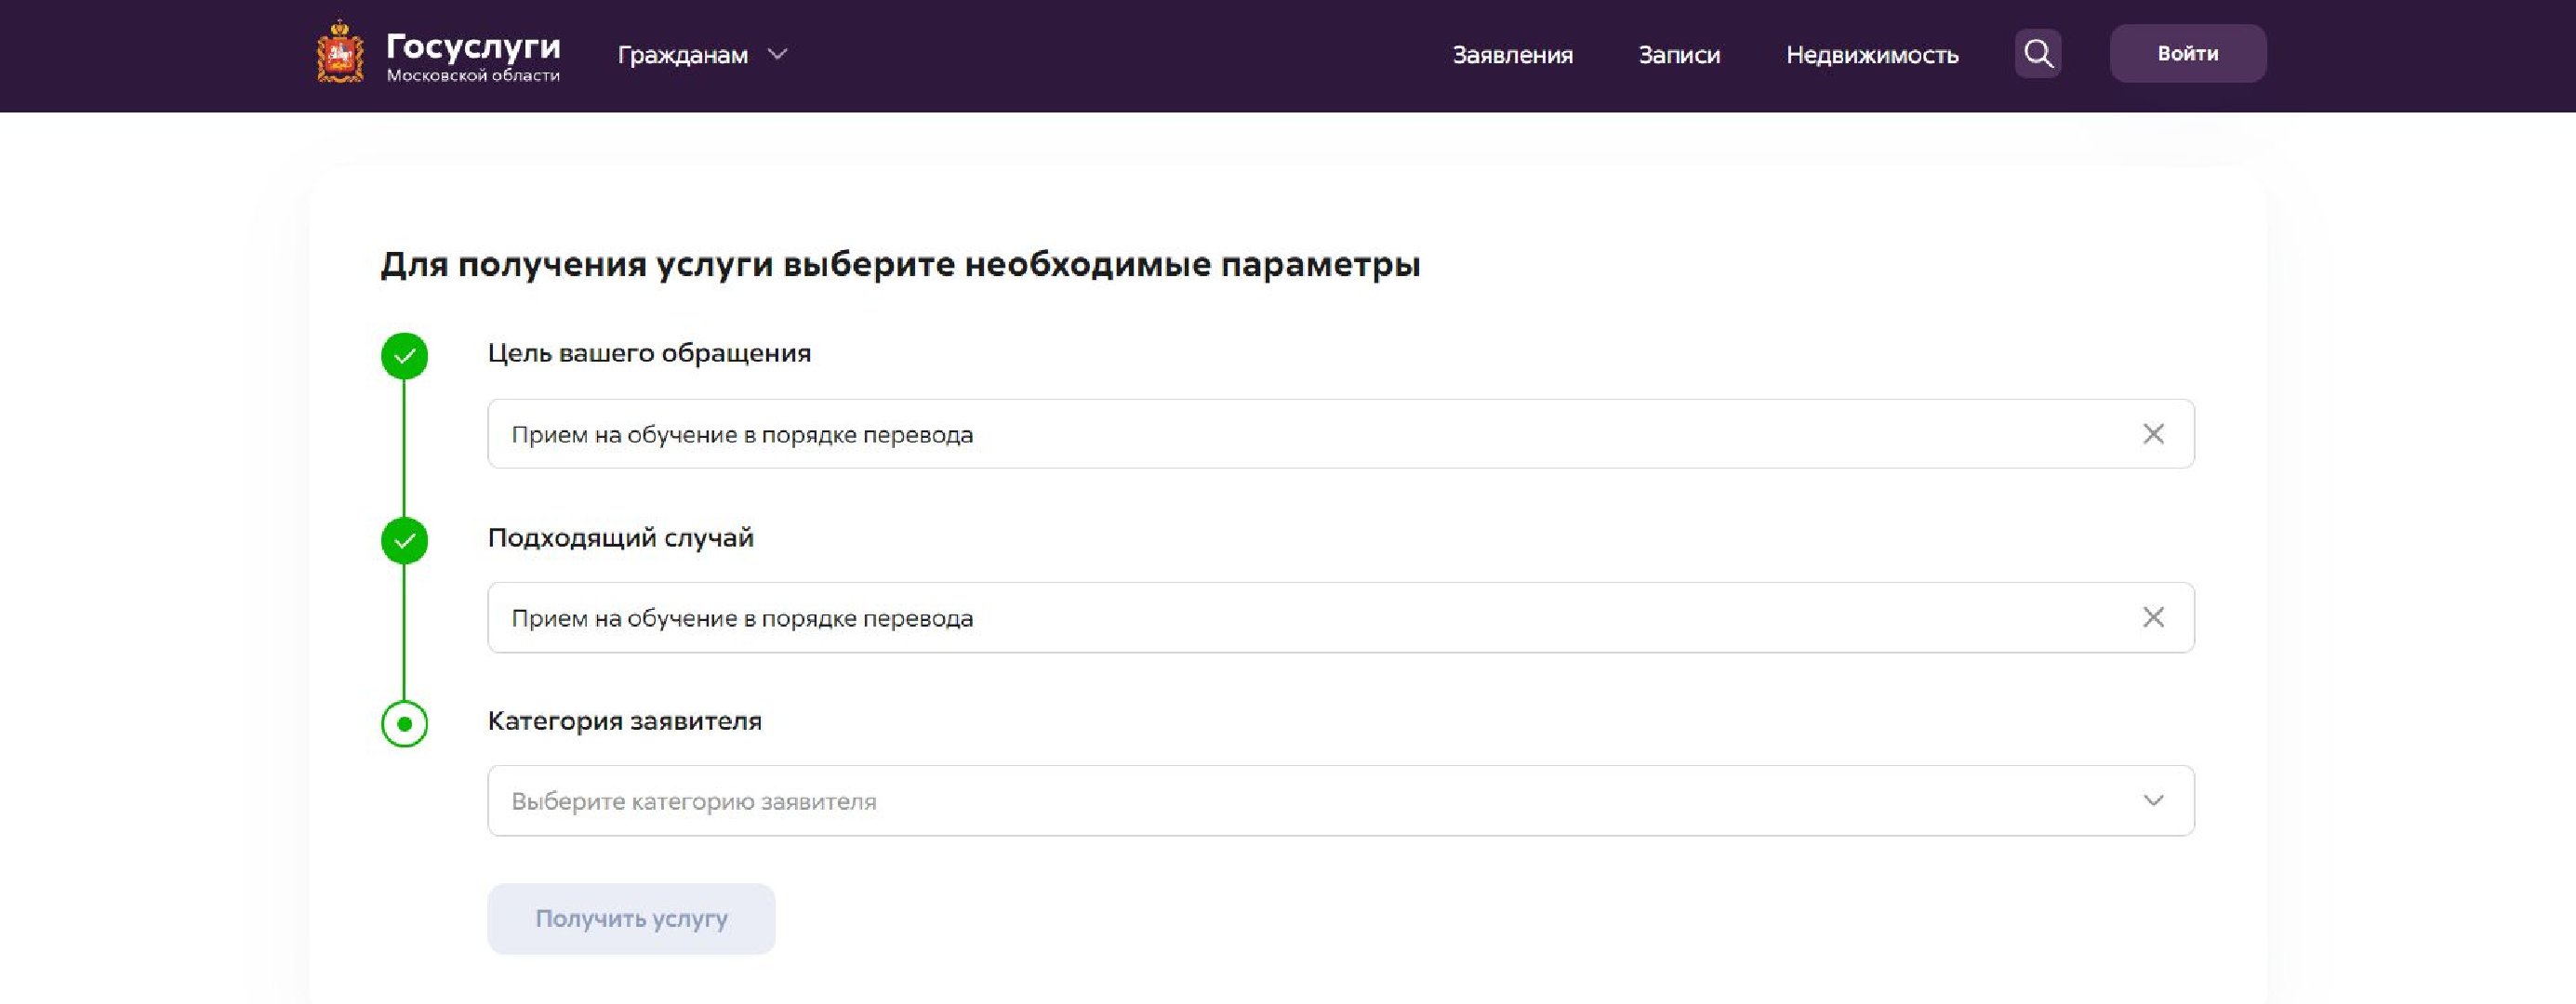Viewport: 2576px width, 1004px height.
Task: Click the 'Получить услугу' button
Action: pyautogui.click(x=631, y=918)
